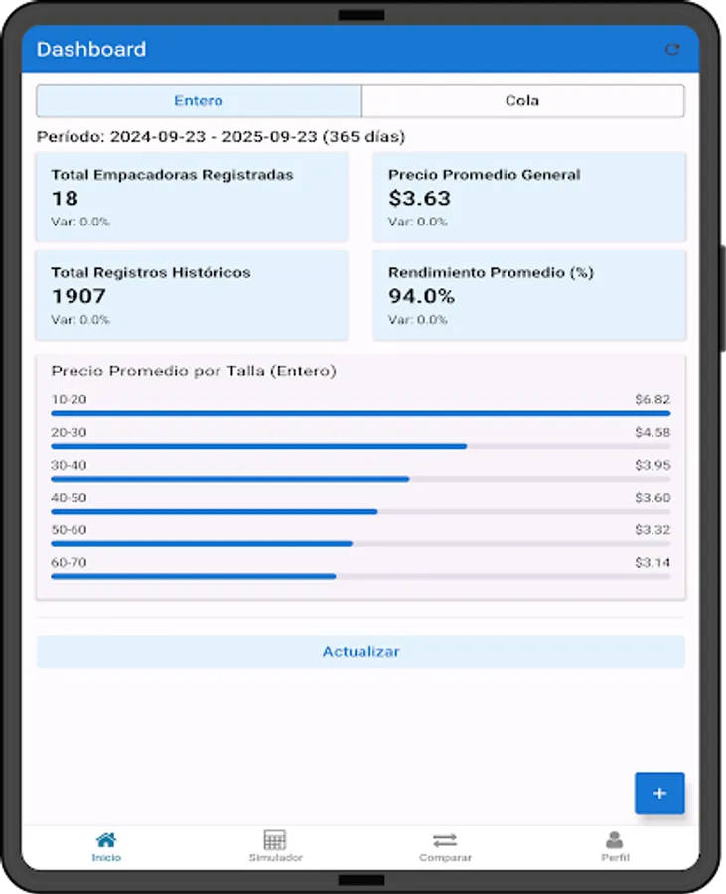Image resolution: width=726 pixels, height=894 pixels.
Task: Select Total Registros Históricos card
Action: [192, 295]
